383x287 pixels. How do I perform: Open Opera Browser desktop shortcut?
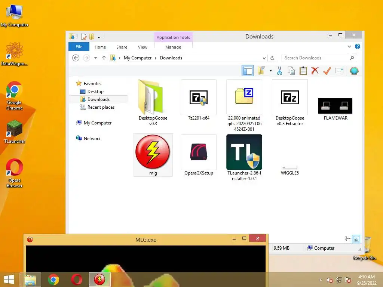click(x=15, y=173)
